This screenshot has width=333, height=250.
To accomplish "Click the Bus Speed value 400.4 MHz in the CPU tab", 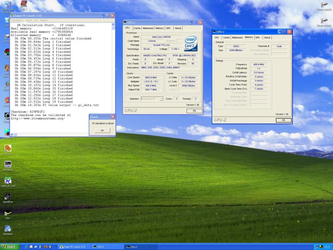I will point(151,86).
